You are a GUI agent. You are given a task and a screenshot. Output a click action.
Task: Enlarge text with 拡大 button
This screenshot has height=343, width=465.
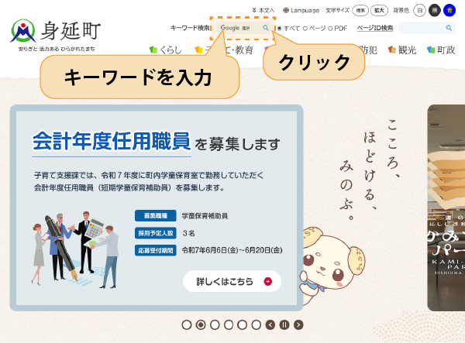pyautogui.click(x=379, y=11)
